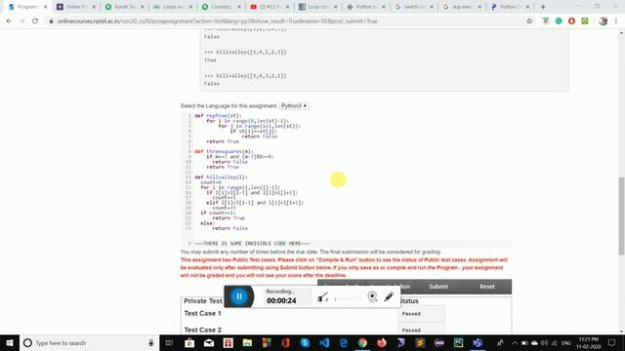This screenshot has height=351, width=625.
Task: Open Skype from the taskbar
Action: tap(305, 342)
